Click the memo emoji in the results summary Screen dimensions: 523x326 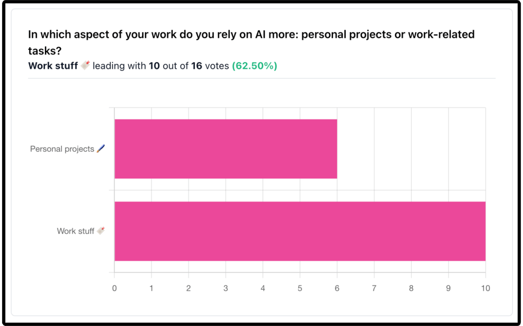pyautogui.click(x=85, y=65)
